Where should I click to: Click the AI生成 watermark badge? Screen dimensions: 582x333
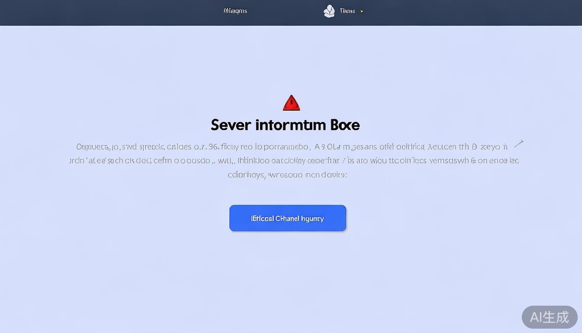[x=549, y=317]
